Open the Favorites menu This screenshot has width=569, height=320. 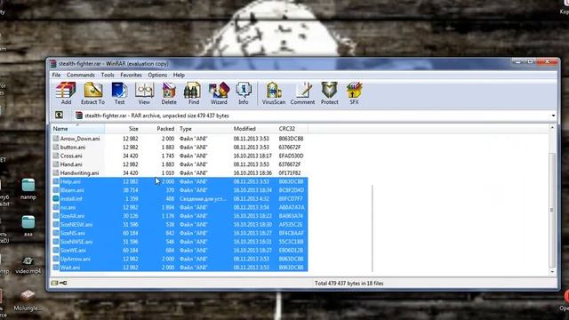(131, 75)
